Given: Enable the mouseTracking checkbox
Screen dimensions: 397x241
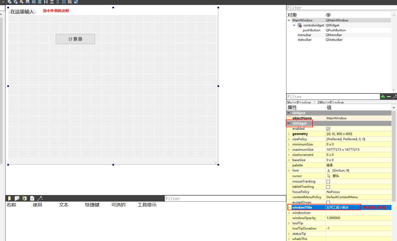Looking at the screenshot, I should tap(328, 181).
